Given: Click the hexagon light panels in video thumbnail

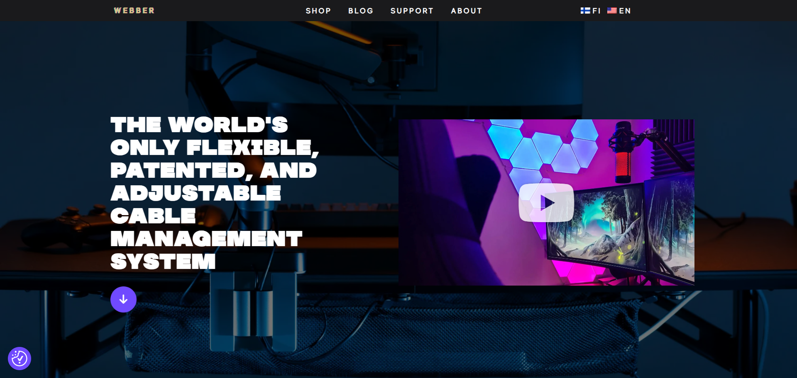Looking at the screenshot, I should tap(540, 145).
